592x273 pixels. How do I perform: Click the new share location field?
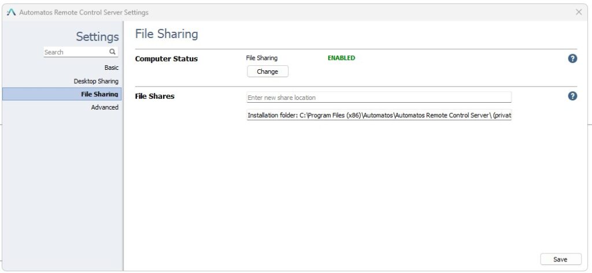(x=379, y=98)
